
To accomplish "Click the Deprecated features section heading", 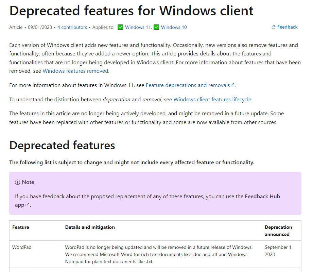I will [62, 146].
